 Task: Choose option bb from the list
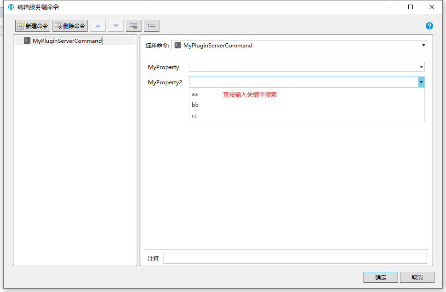[x=307, y=105]
